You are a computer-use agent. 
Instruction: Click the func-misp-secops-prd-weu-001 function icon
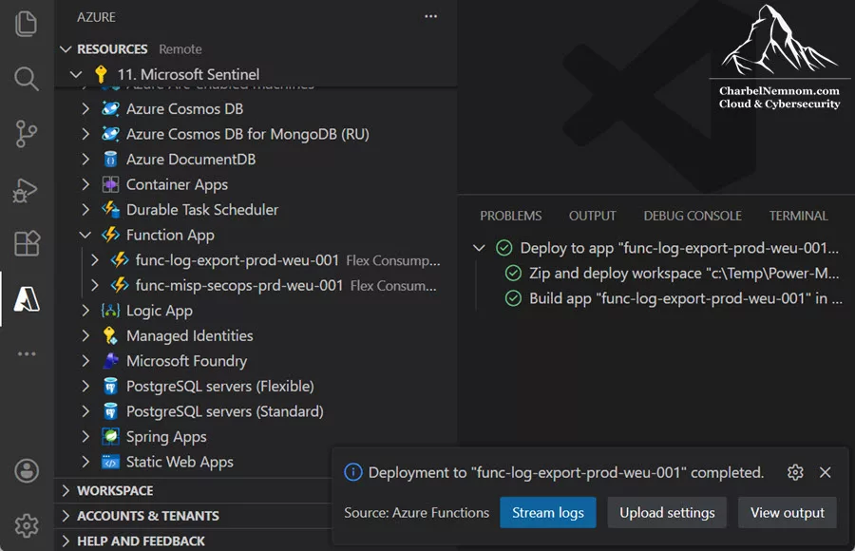(x=120, y=285)
